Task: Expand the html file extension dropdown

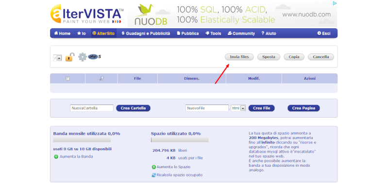Action: [238, 108]
